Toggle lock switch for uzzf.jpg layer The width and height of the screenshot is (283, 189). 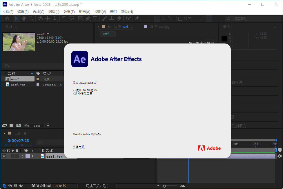coord(17,156)
